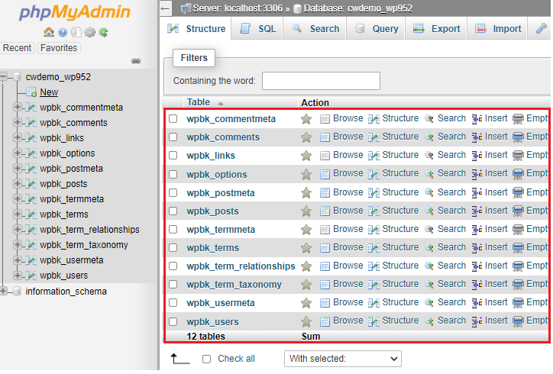Click the Server icon in breadcrumb
Screen dimensions: 553x374
coord(186,8)
